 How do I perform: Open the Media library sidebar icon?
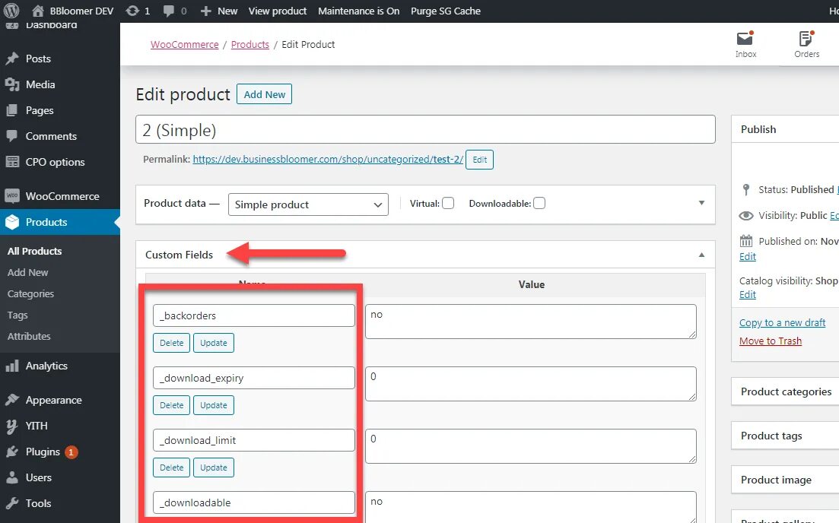12,84
